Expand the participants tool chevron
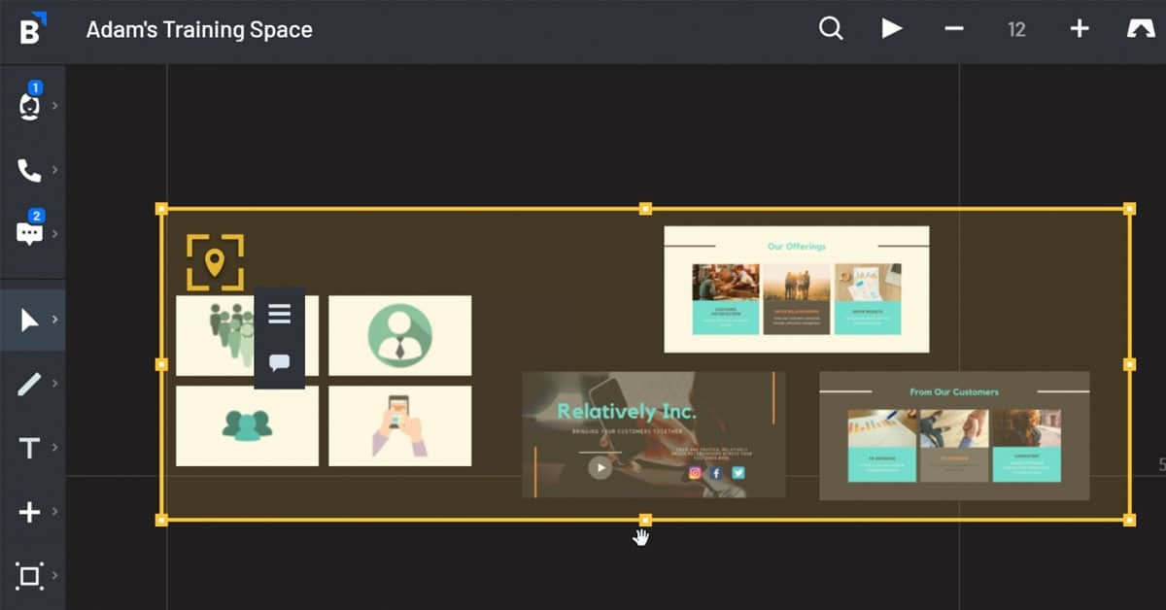The width and height of the screenshot is (1166, 610). pos(55,106)
